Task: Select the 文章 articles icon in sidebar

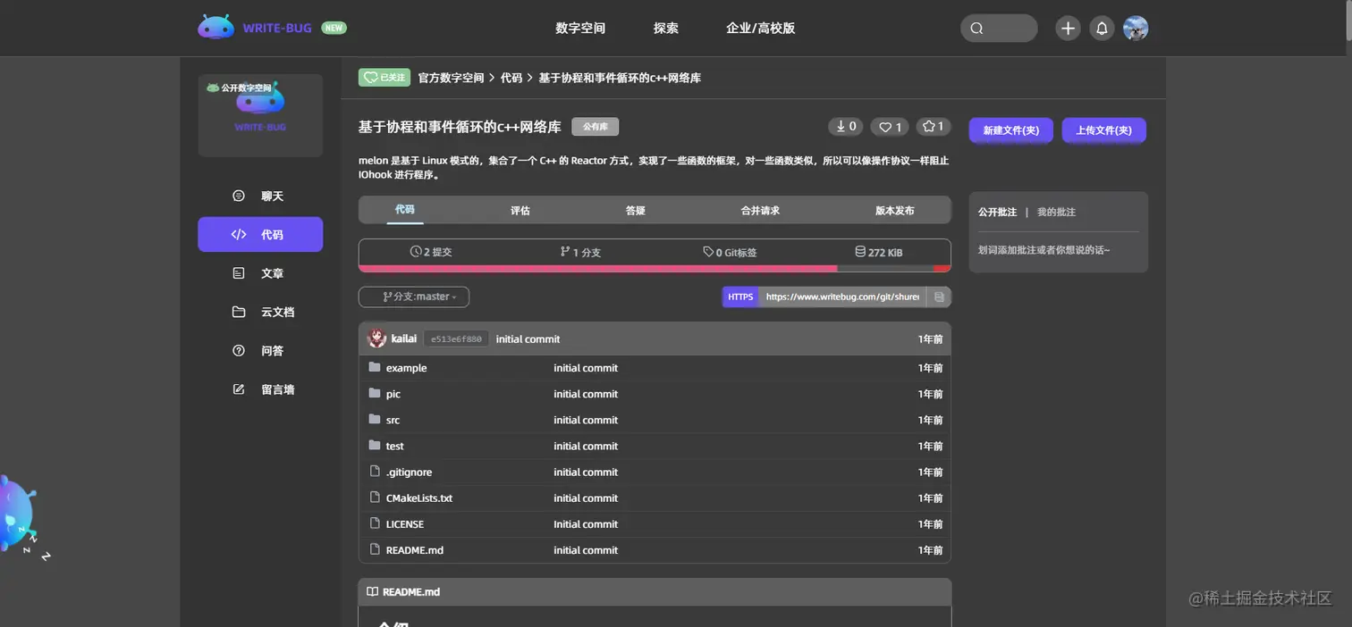Action: click(236, 272)
